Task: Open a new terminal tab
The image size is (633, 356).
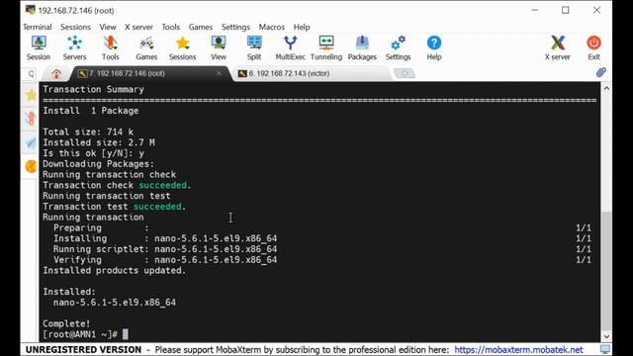Action: [405, 73]
